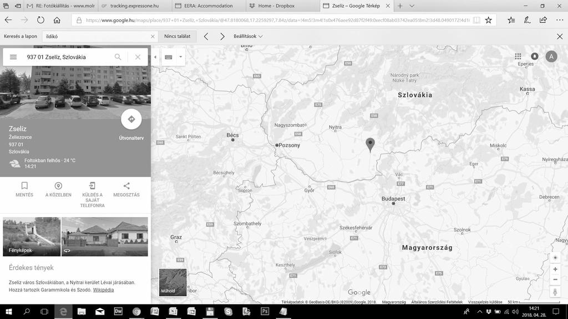
Task: Open Dreamweaver from taskbar
Action: pos(118,311)
